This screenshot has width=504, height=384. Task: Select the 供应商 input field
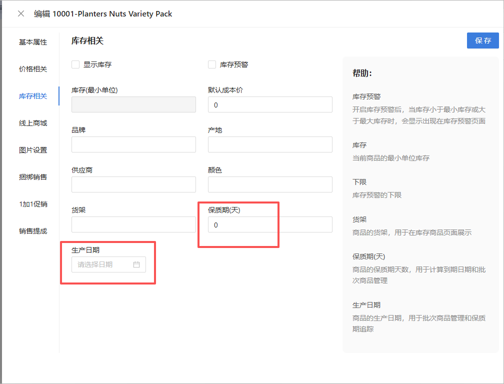point(133,184)
